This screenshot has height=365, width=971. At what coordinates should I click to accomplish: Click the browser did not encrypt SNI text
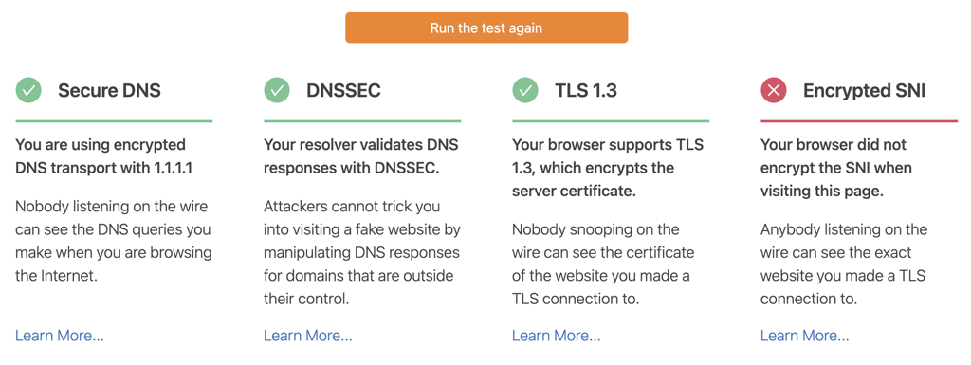[836, 168]
